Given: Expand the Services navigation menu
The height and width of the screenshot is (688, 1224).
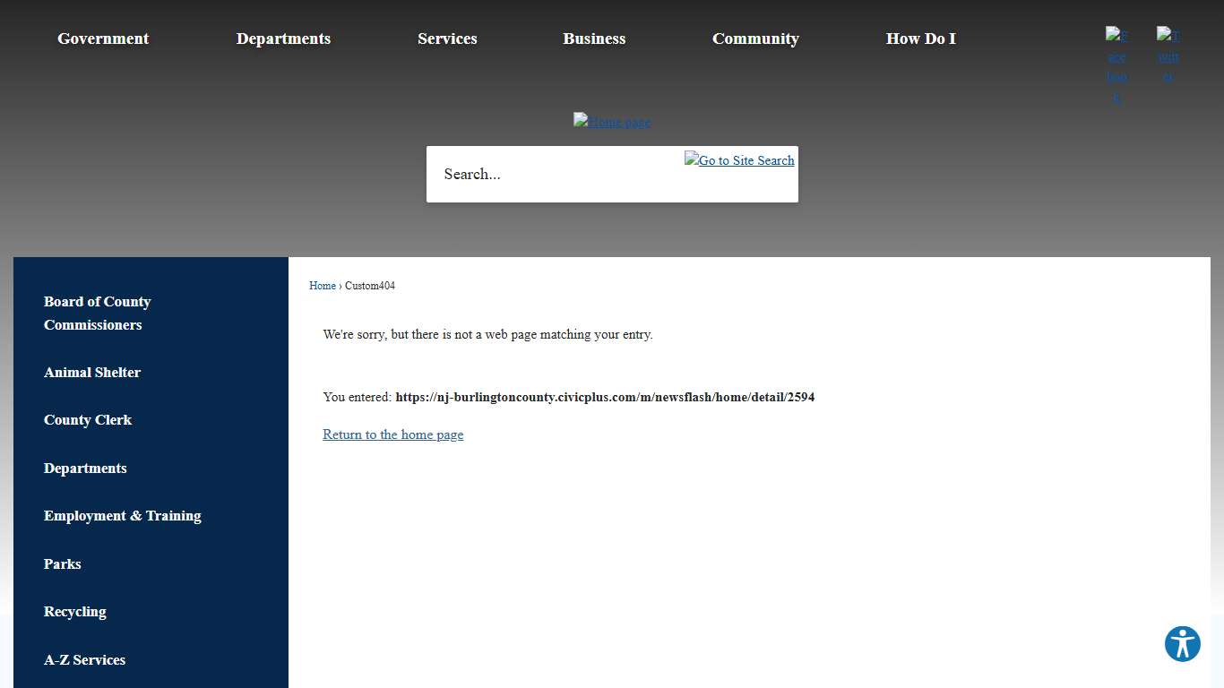Looking at the screenshot, I should click(447, 39).
